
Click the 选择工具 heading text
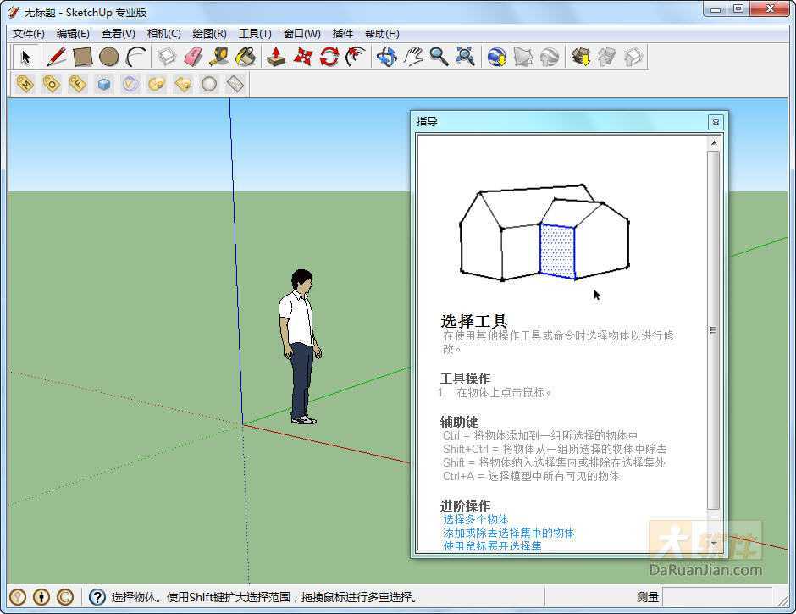[474, 321]
